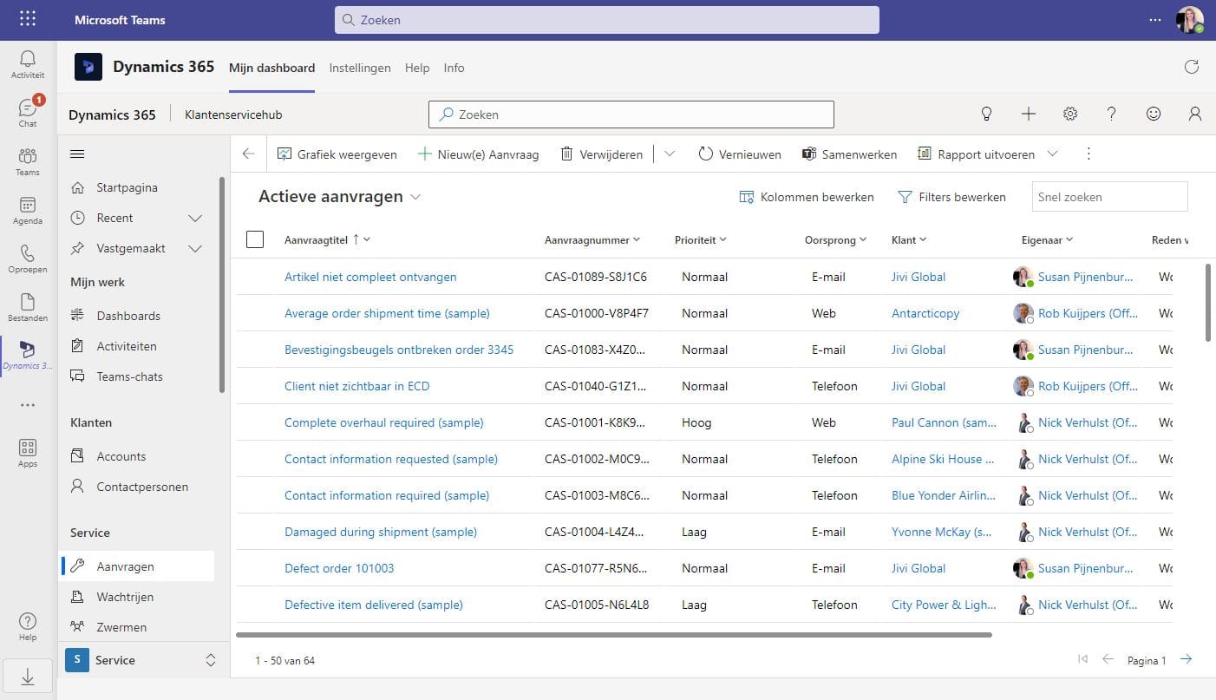
Task: Open Bestanden in the Teams rail
Action: click(x=28, y=306)
